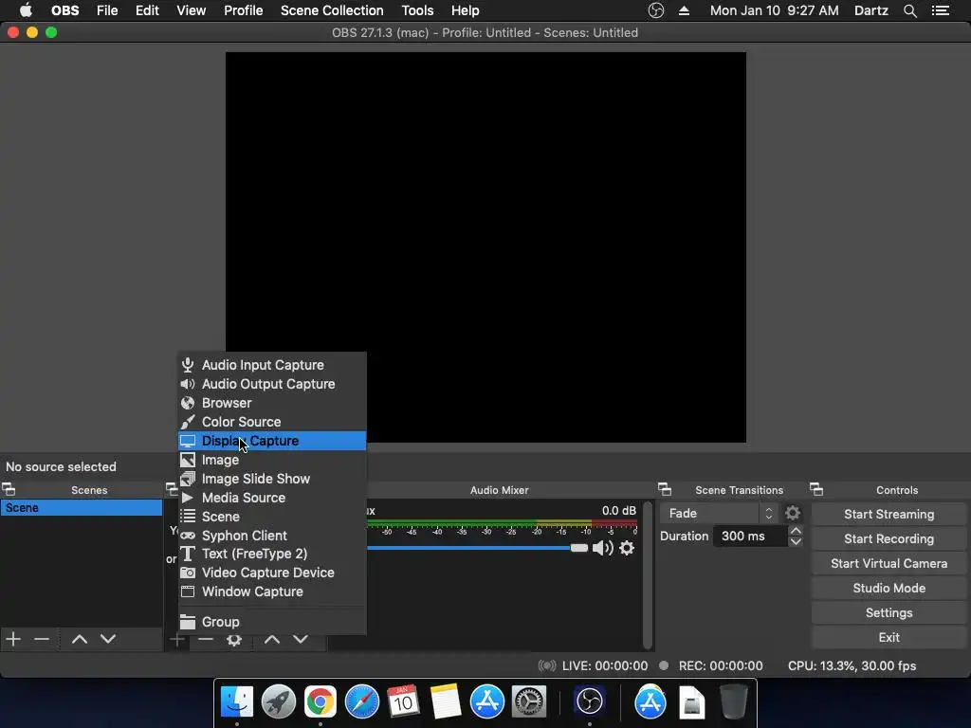
Task: Open Spotlight search icon
Action: [909, 10]
